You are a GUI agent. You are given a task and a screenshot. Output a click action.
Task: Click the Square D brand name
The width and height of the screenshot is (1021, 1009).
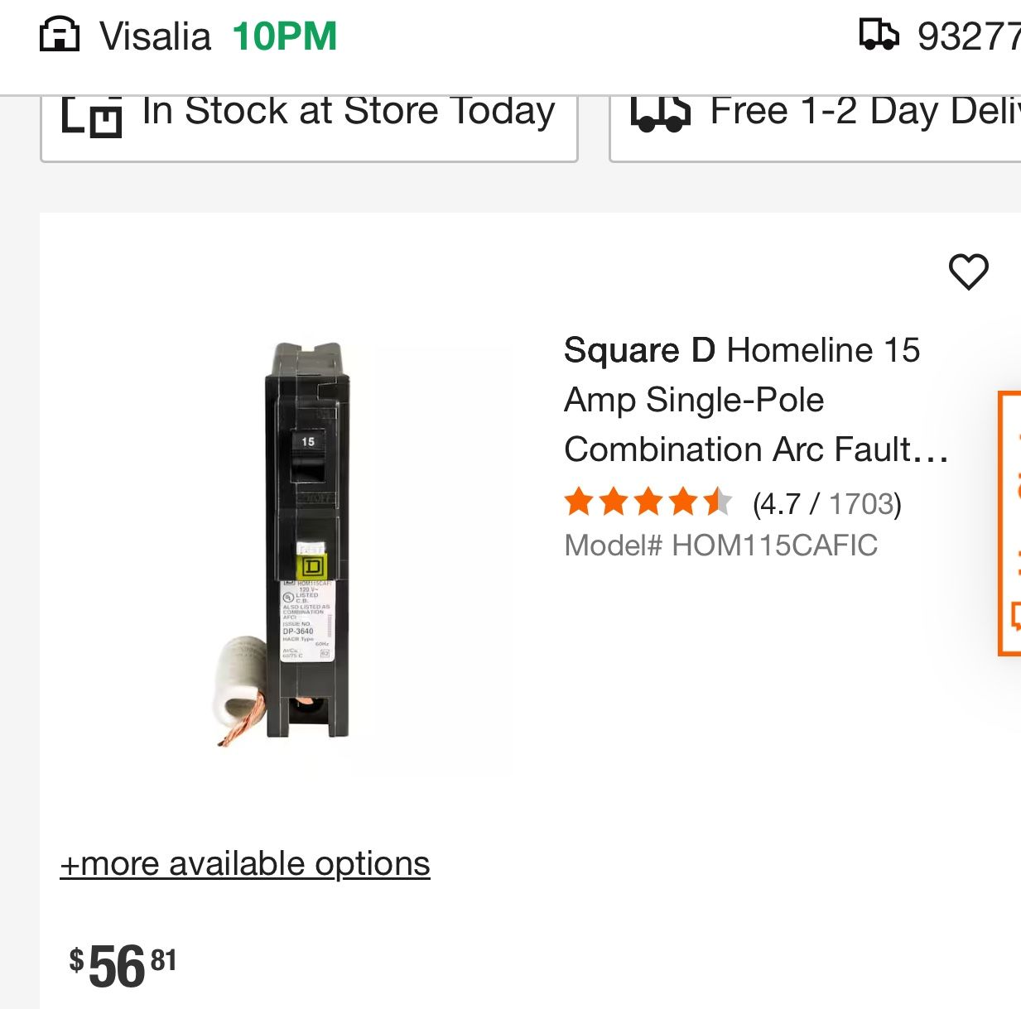[639, 350]
